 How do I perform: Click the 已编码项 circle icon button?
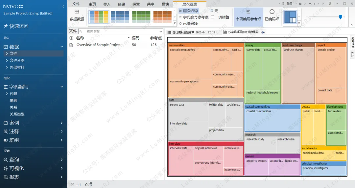(x=272, y=12)
